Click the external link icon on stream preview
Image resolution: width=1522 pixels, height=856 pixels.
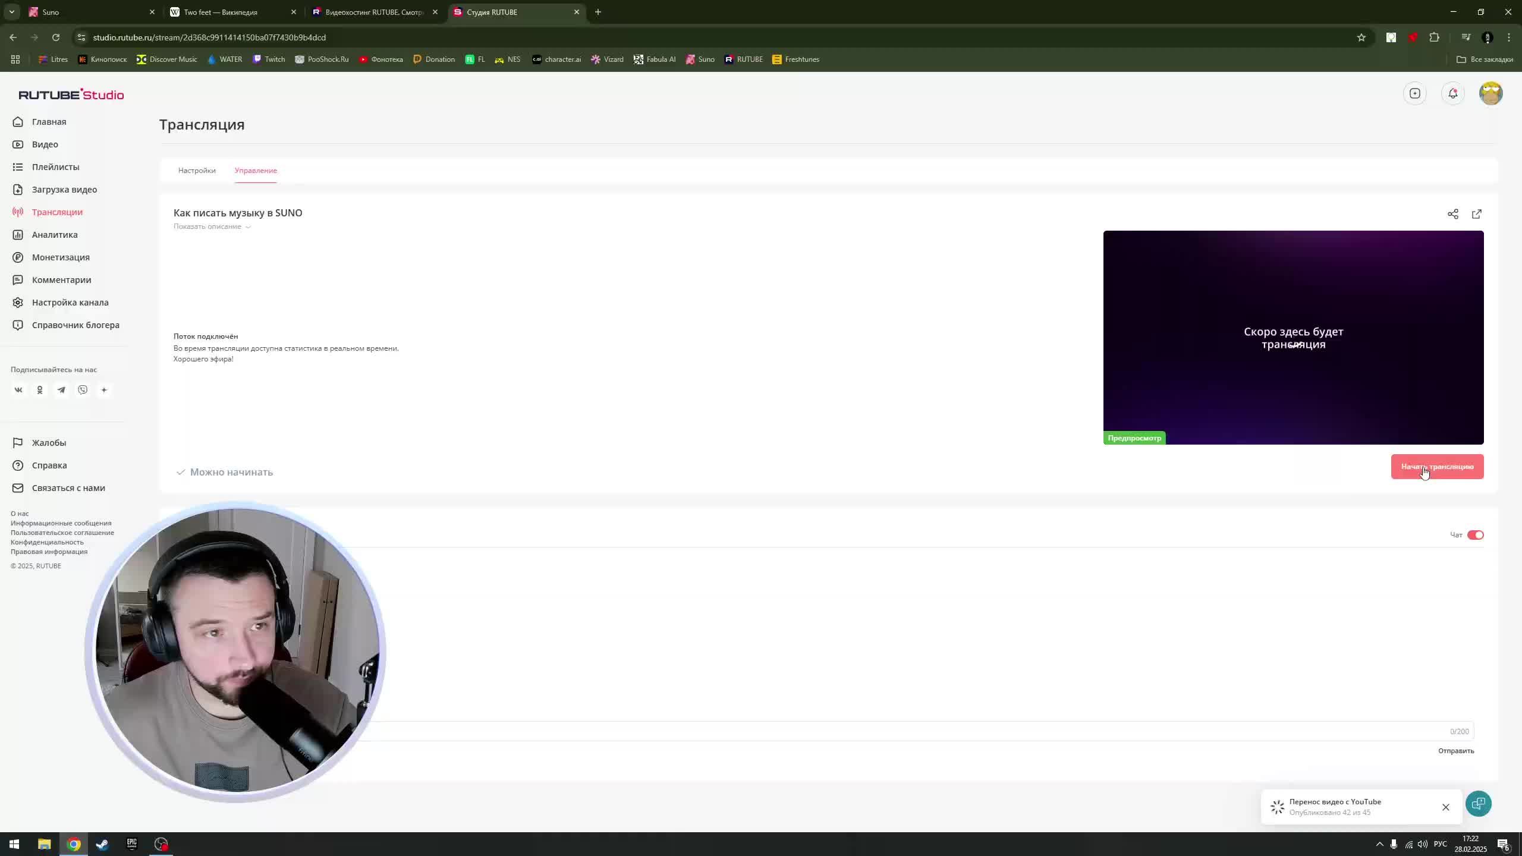(1477, 213)
